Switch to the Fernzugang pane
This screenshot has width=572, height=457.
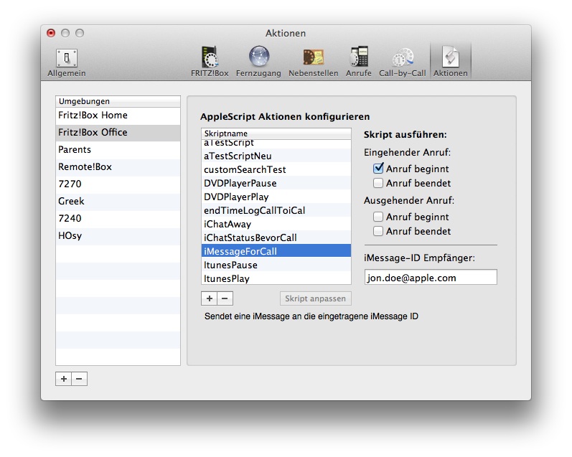258,62
